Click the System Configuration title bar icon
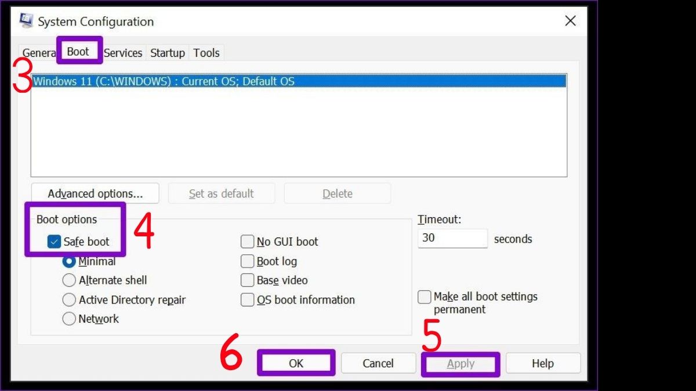Viewport: 696px width, 391px height. pyautogui.click(x=26, y=20)
